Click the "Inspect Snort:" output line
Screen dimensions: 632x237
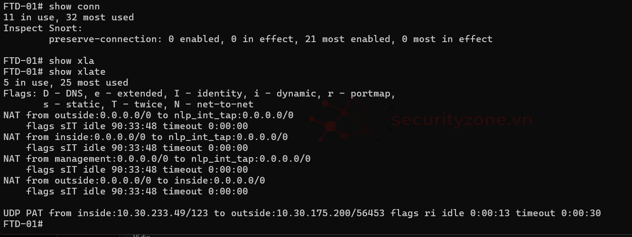coord(43,28)
